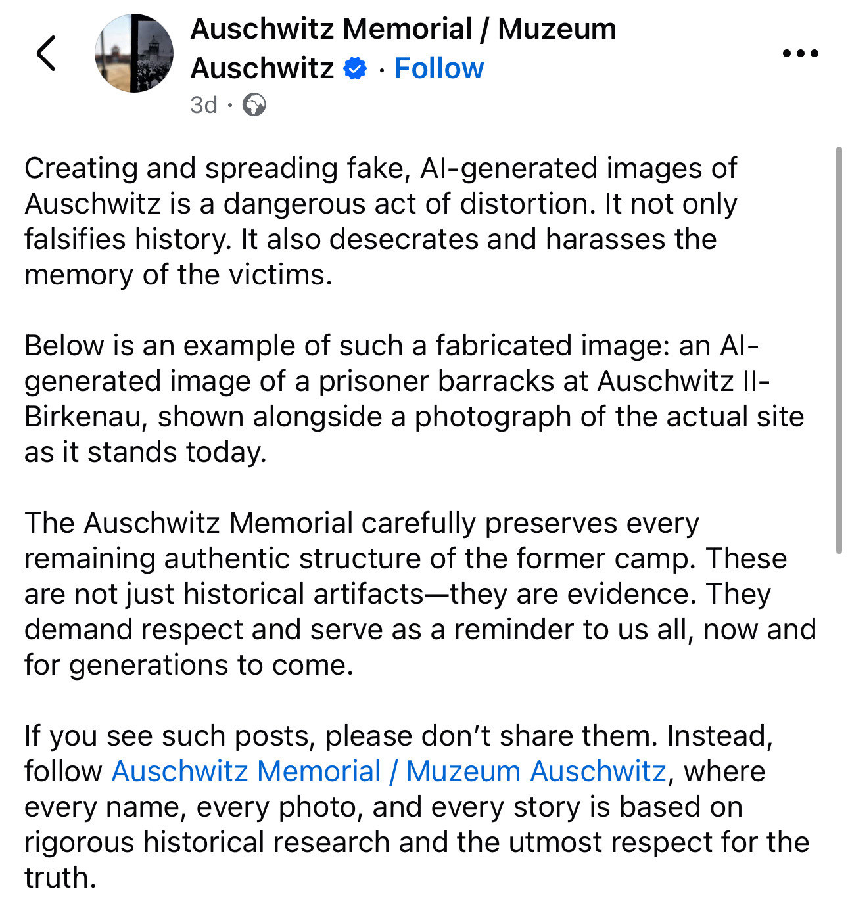Click the line 'memory of the victims.'
This screenshot has width=848, height=906.
coord(178,275)
